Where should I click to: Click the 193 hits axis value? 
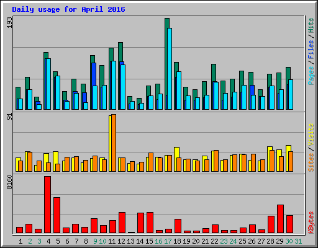click(x=9, y=22)
